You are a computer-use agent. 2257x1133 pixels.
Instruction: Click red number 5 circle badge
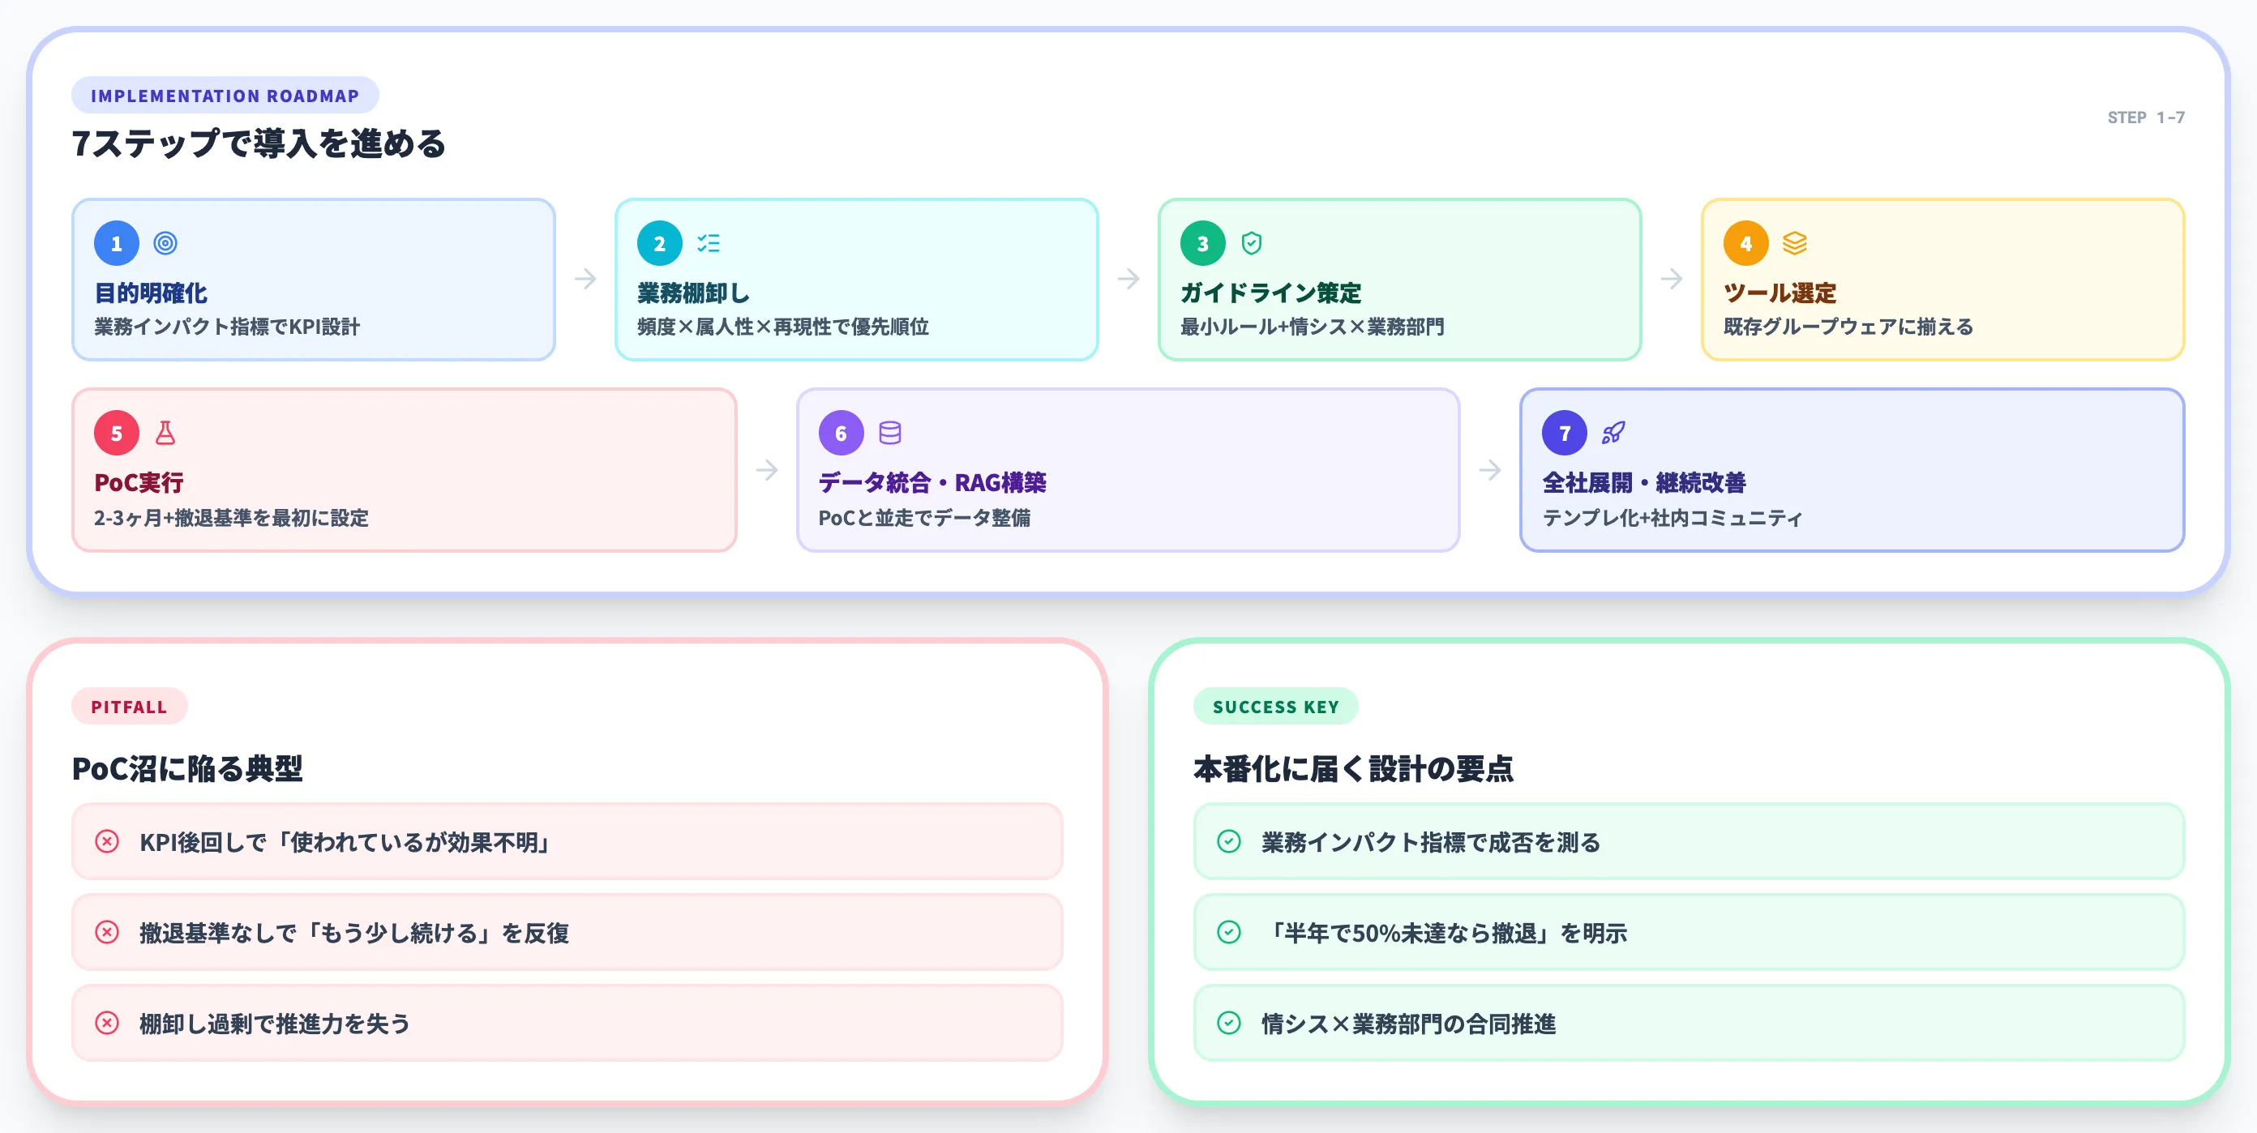[117, 433]
